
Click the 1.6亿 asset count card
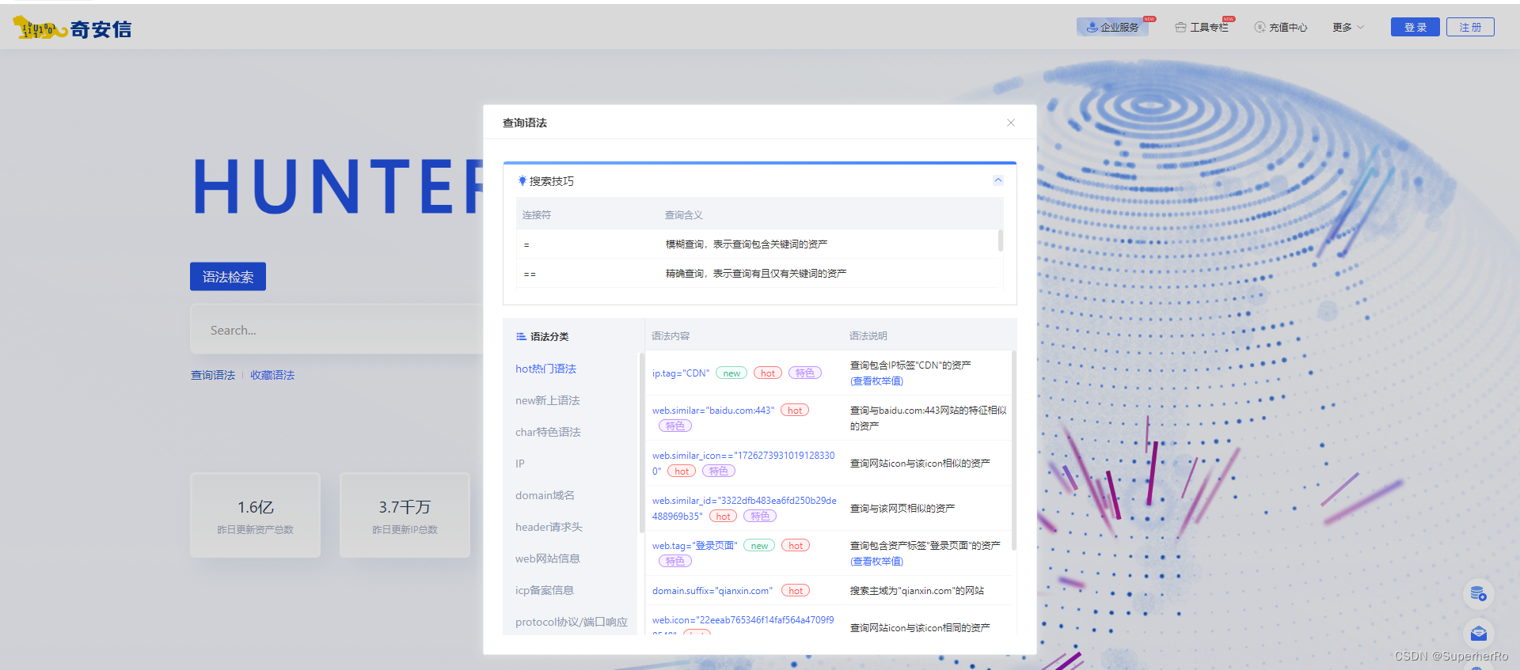(255, 515)
